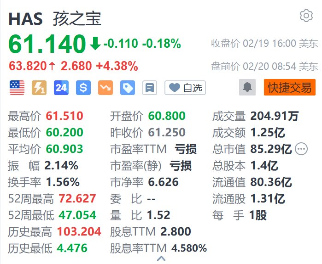Click the lot size 1股

tap(258, 215)
